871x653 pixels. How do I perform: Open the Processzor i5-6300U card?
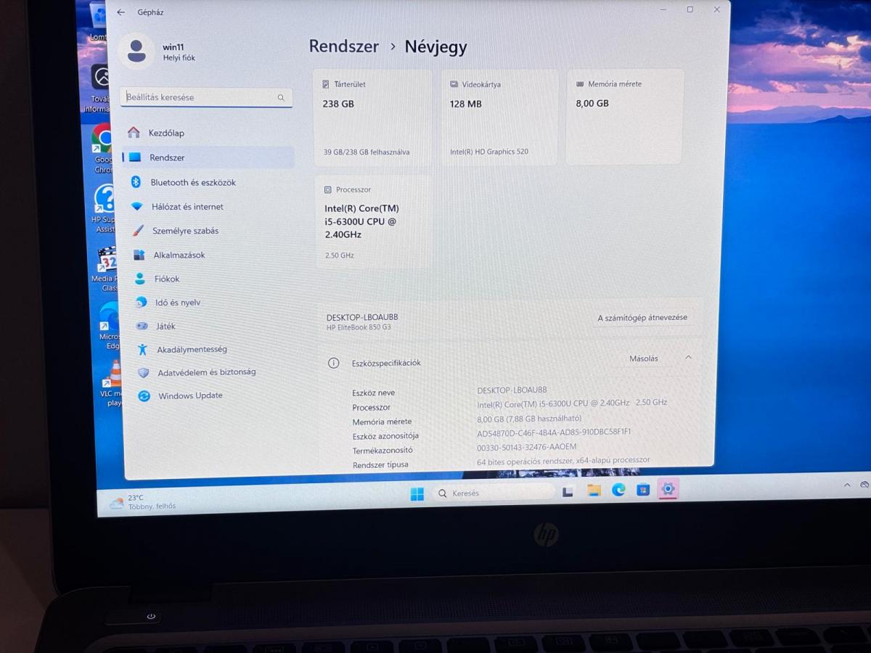(x=372, y=222)
